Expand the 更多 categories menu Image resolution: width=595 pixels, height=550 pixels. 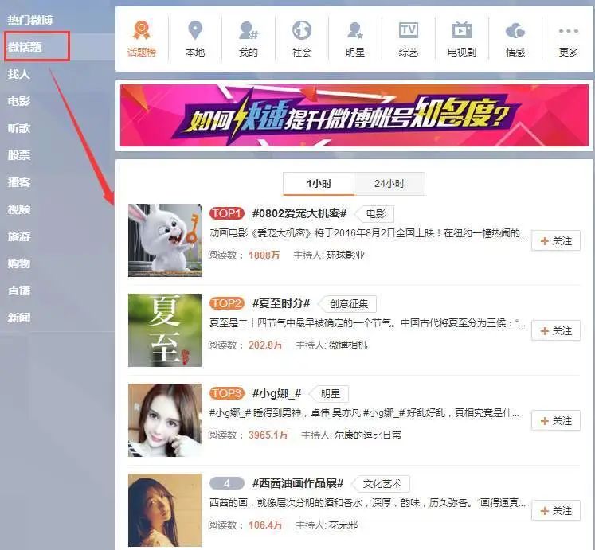568,32
